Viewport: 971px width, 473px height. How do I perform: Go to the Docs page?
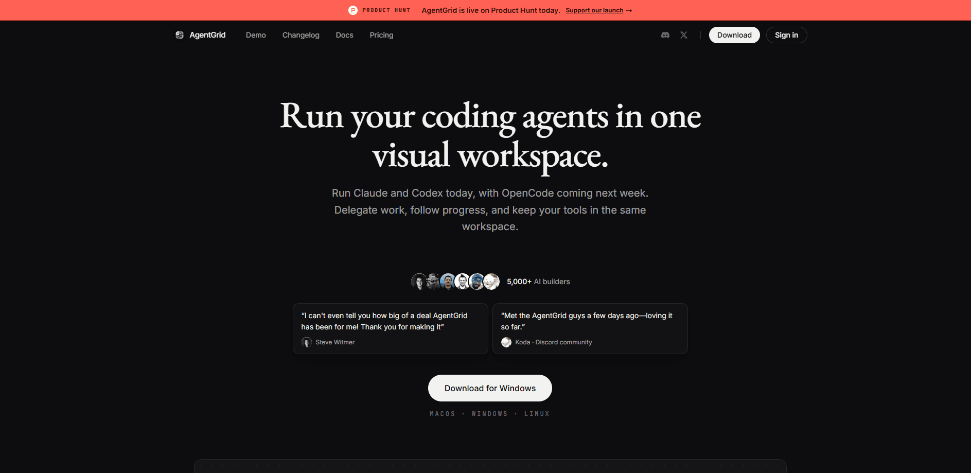pos(344,35)
